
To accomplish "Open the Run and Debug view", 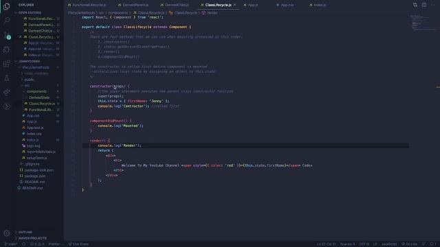I will [6, 49].
